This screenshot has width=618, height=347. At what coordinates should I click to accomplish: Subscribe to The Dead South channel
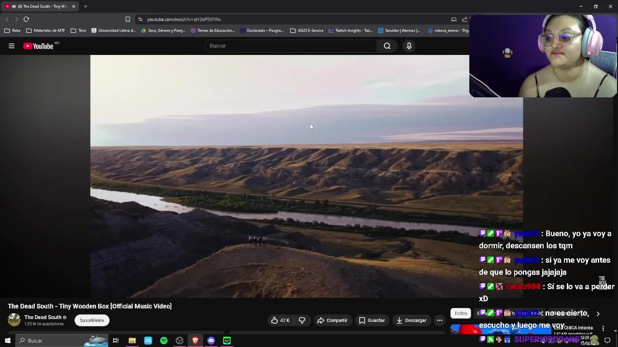click(x=92, y=320)
